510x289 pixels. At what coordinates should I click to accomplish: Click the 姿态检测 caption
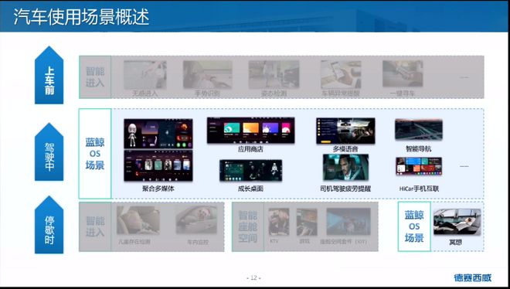(x=274, y=93)
